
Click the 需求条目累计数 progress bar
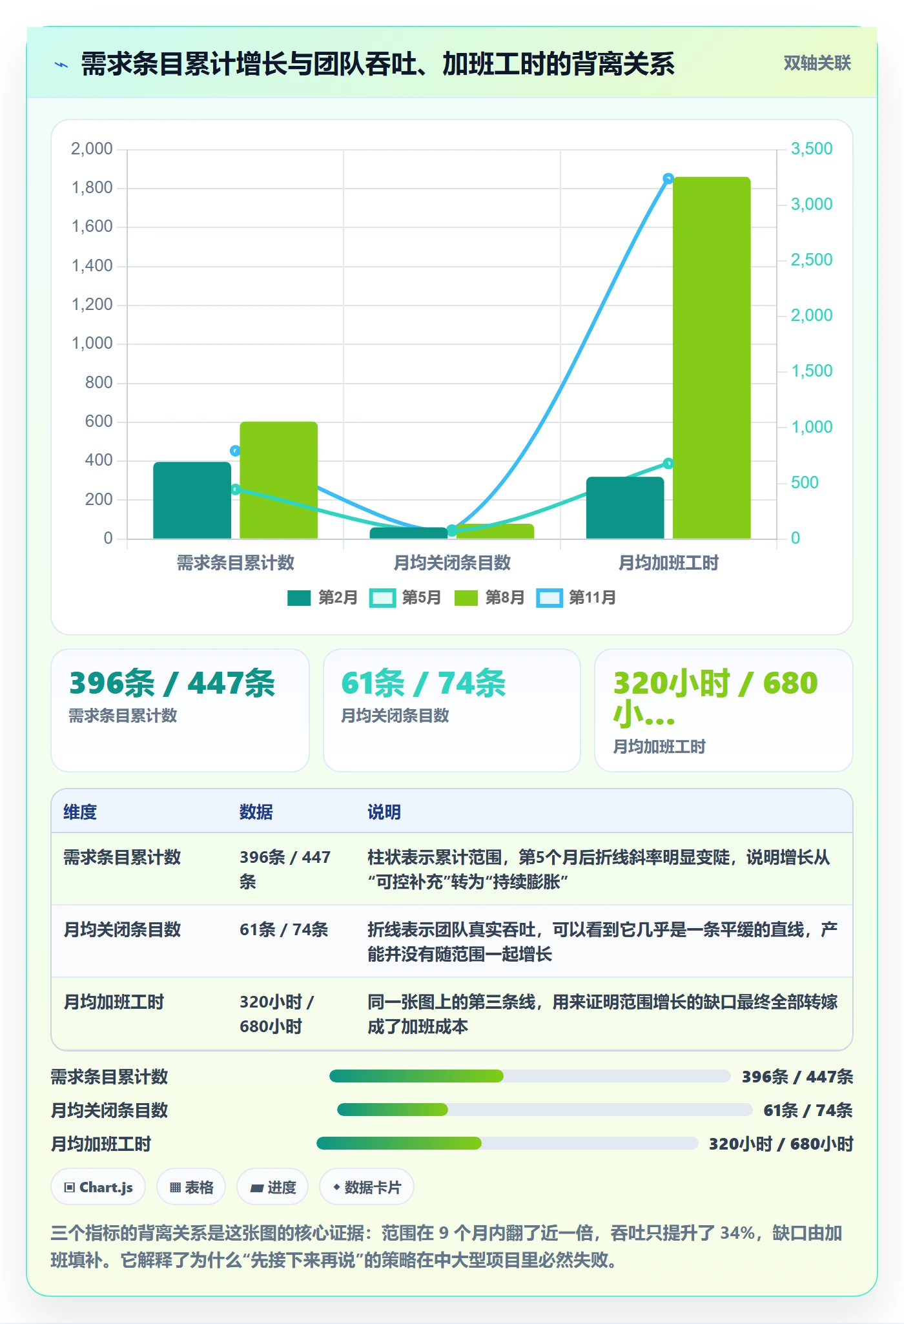[x=529, y=1076]
